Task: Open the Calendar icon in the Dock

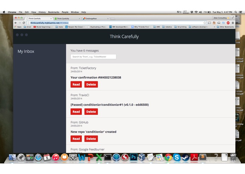Action: (47, 157)
